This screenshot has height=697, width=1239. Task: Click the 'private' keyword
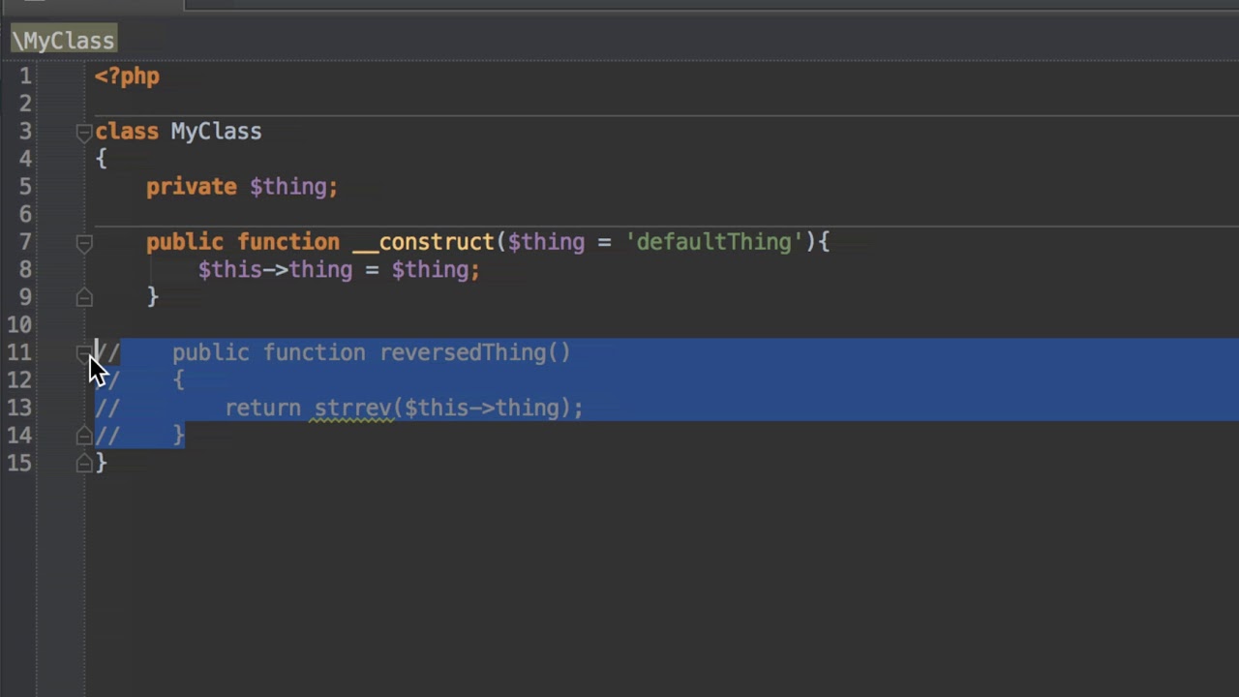point(192,187)
